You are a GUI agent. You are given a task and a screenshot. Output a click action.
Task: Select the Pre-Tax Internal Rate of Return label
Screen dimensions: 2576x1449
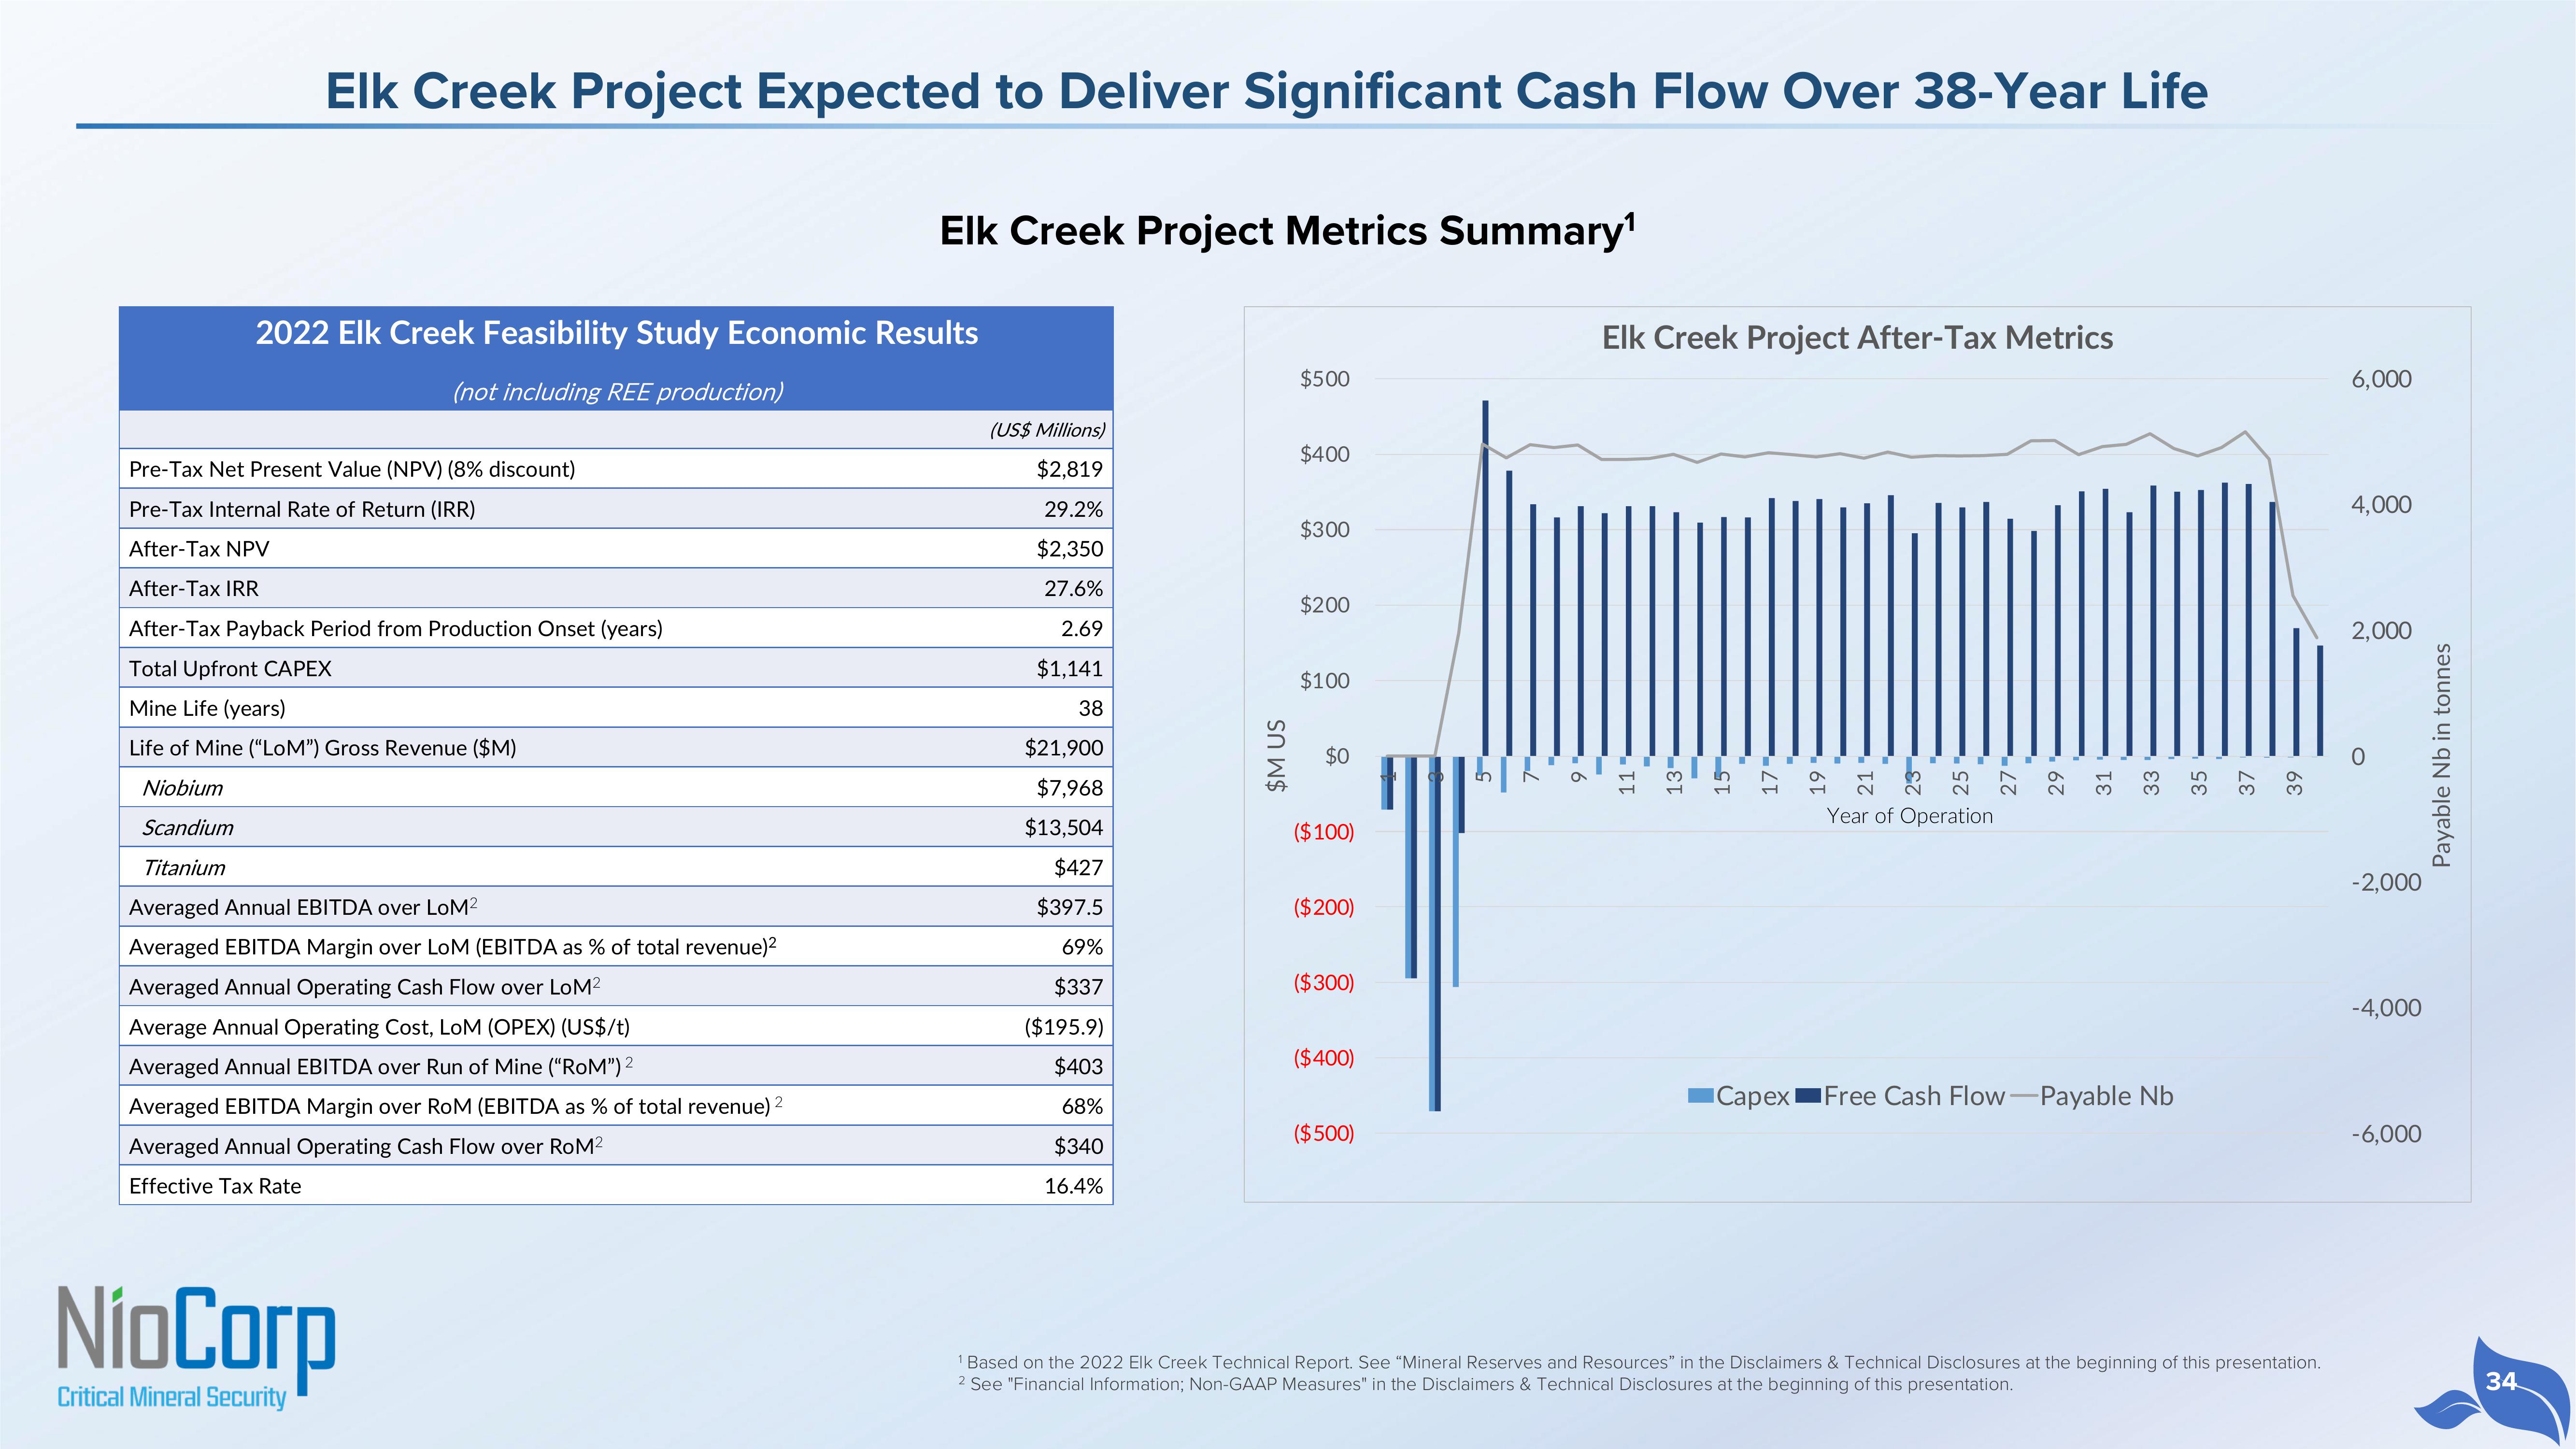click(x=302, y=509)
